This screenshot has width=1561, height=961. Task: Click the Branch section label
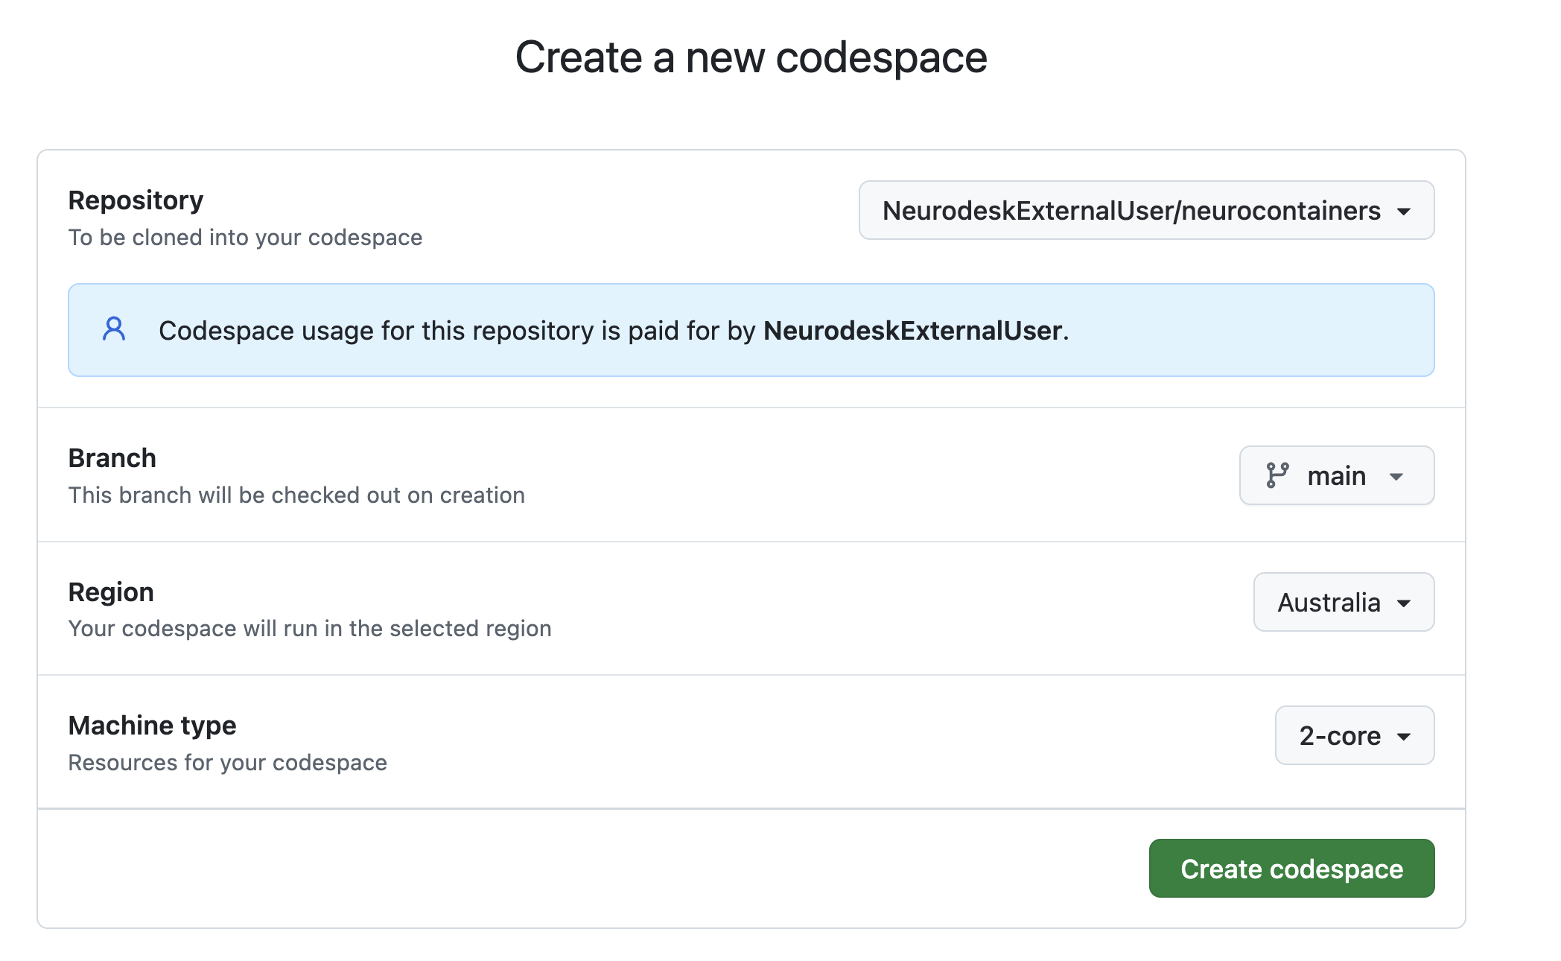tap(112, 458)
